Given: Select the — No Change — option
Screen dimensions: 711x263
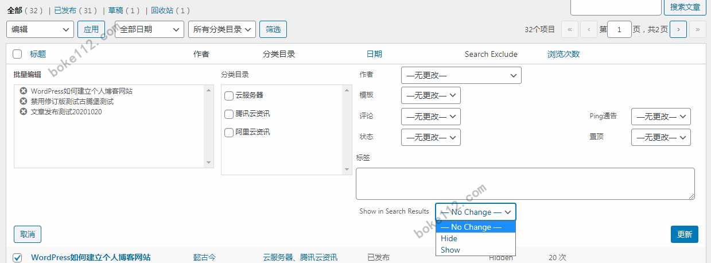Looking at the screenshot, I should [476, 227].
